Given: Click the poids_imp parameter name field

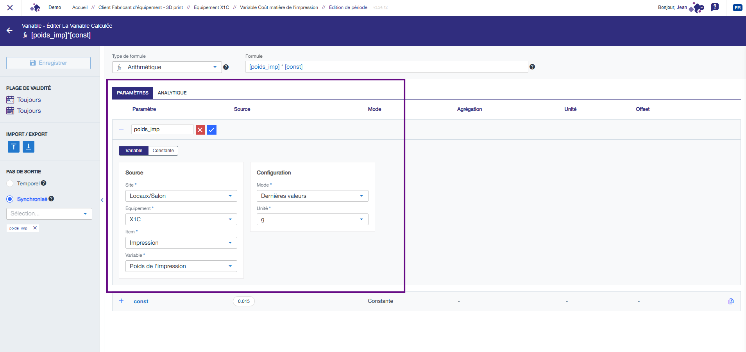Looking at the screenshot, I should tap(163, 130).
